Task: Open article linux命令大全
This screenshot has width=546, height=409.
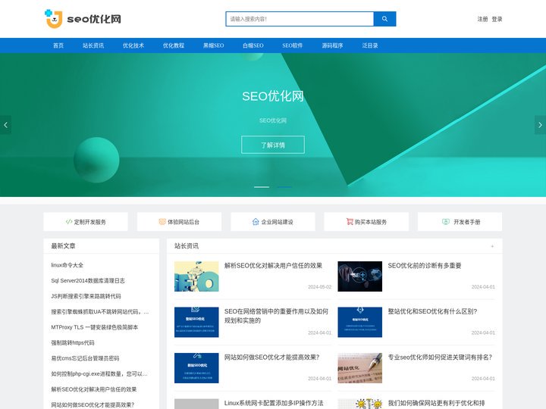Action: pyautogui.click(x=67, y=265)
